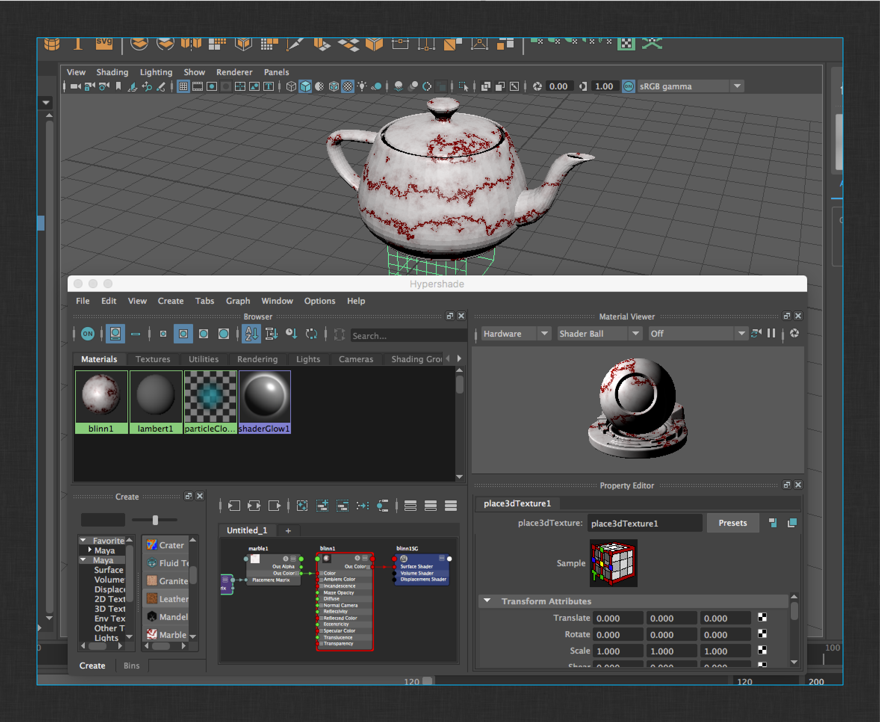Adjust the Create panel icon size slider

pos(155,520)
